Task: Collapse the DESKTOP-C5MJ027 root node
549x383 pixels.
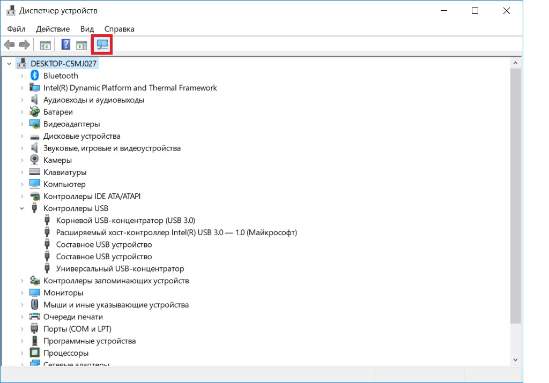Action: coord(9,64)
